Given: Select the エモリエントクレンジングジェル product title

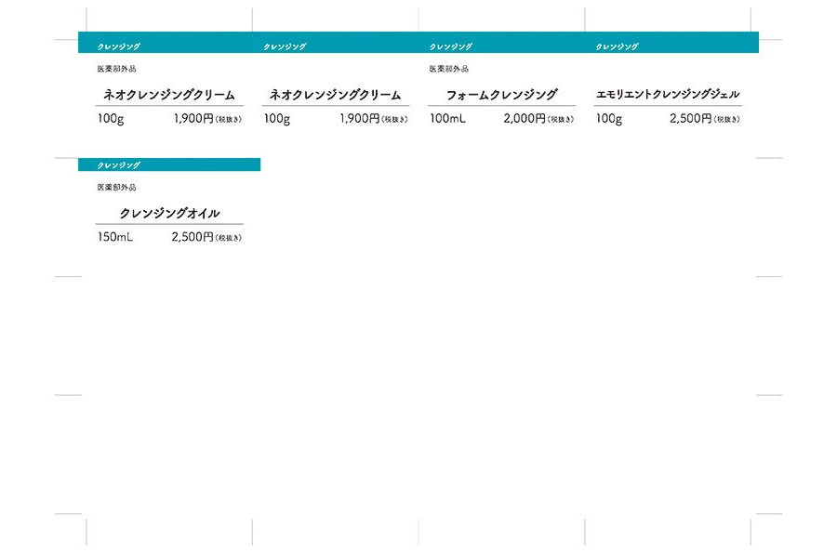Looking at the screenshot, I should (x=667, y=95).
